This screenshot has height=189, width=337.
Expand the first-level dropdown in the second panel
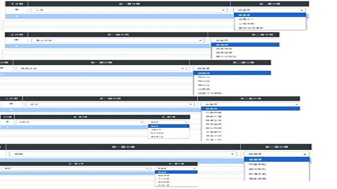[x=117, y=40]
